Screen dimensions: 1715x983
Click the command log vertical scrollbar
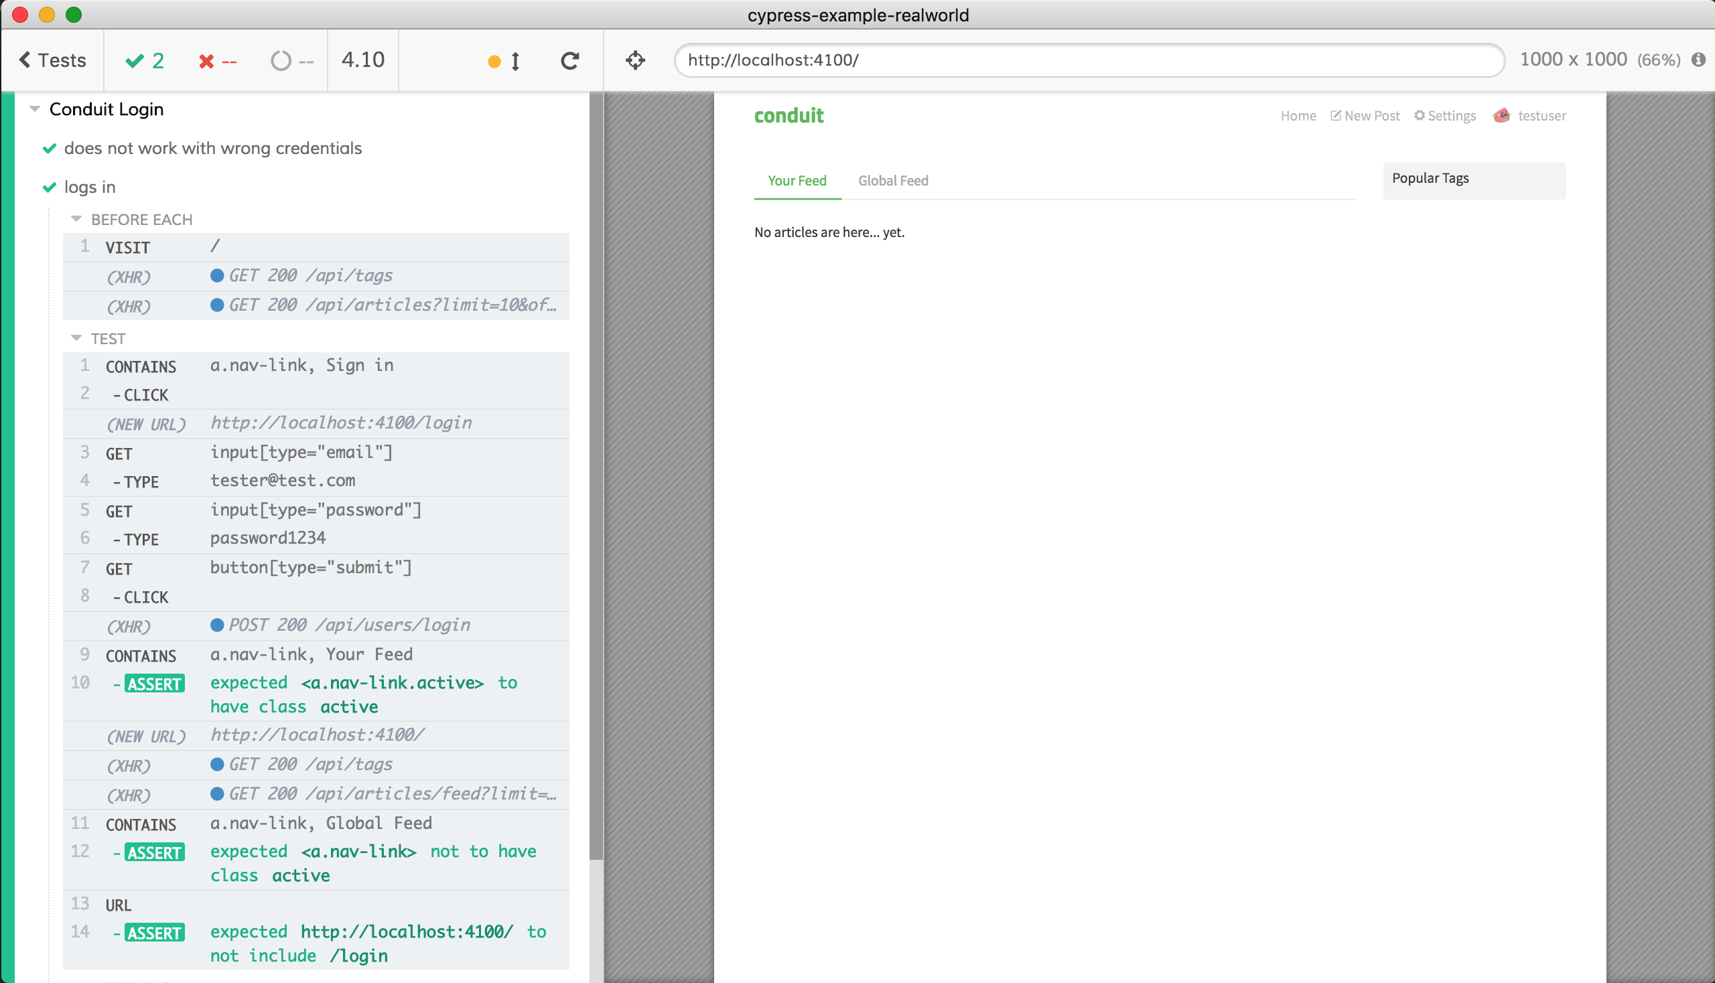[596, 473]
